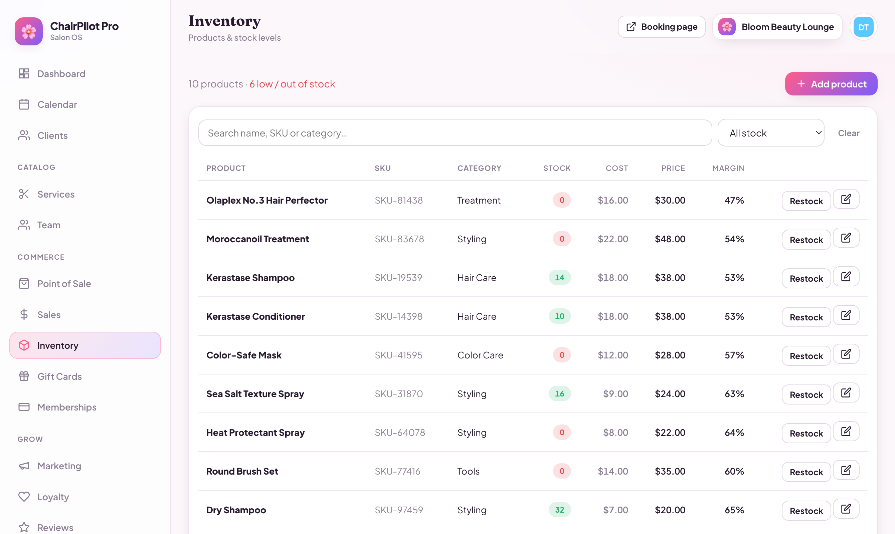Viewport: 895px width, 534px height.
Task: Open the Loyalty page
Action: (x=85, y=497)
